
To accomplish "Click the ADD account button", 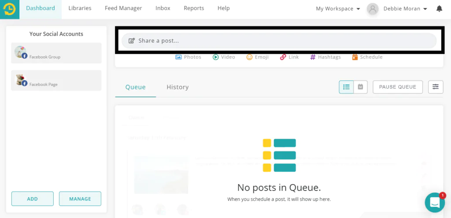I will (33, 199).
